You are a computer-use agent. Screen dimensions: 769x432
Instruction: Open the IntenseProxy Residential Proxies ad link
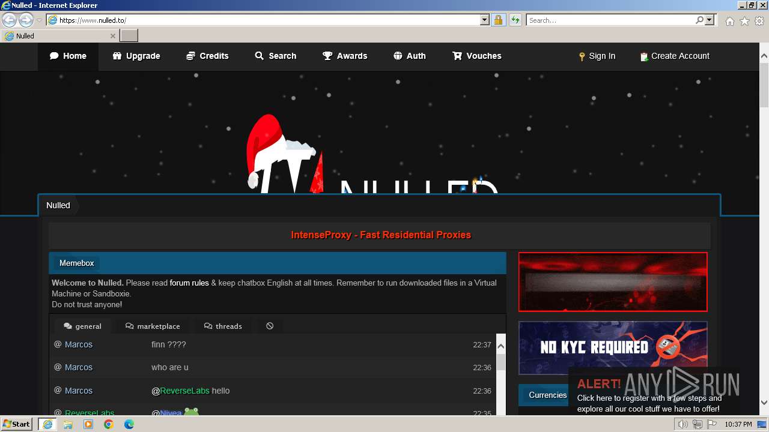[381, 235]
